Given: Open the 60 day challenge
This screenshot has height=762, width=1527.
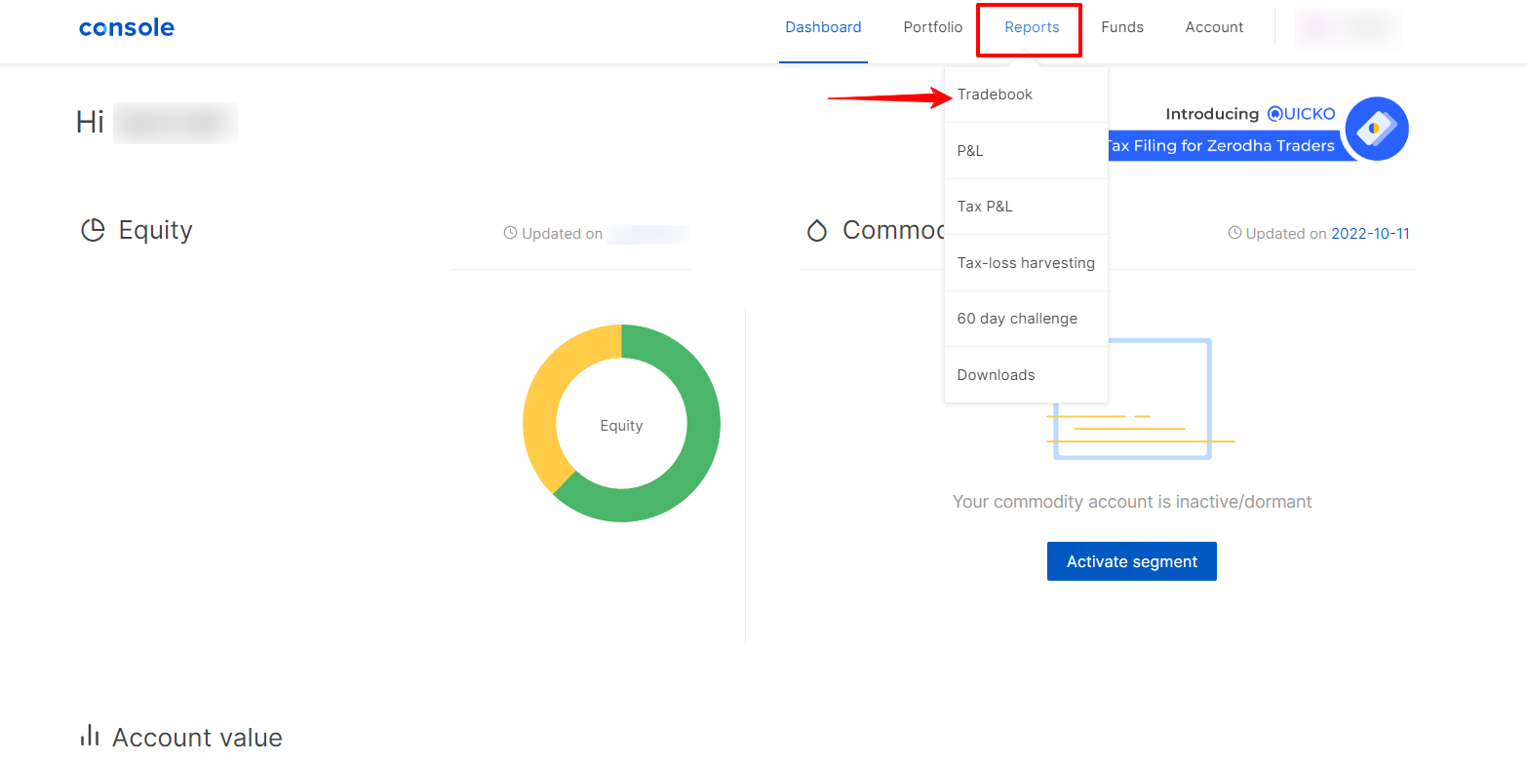Looking at the screenshot, I should point(1017,319).
